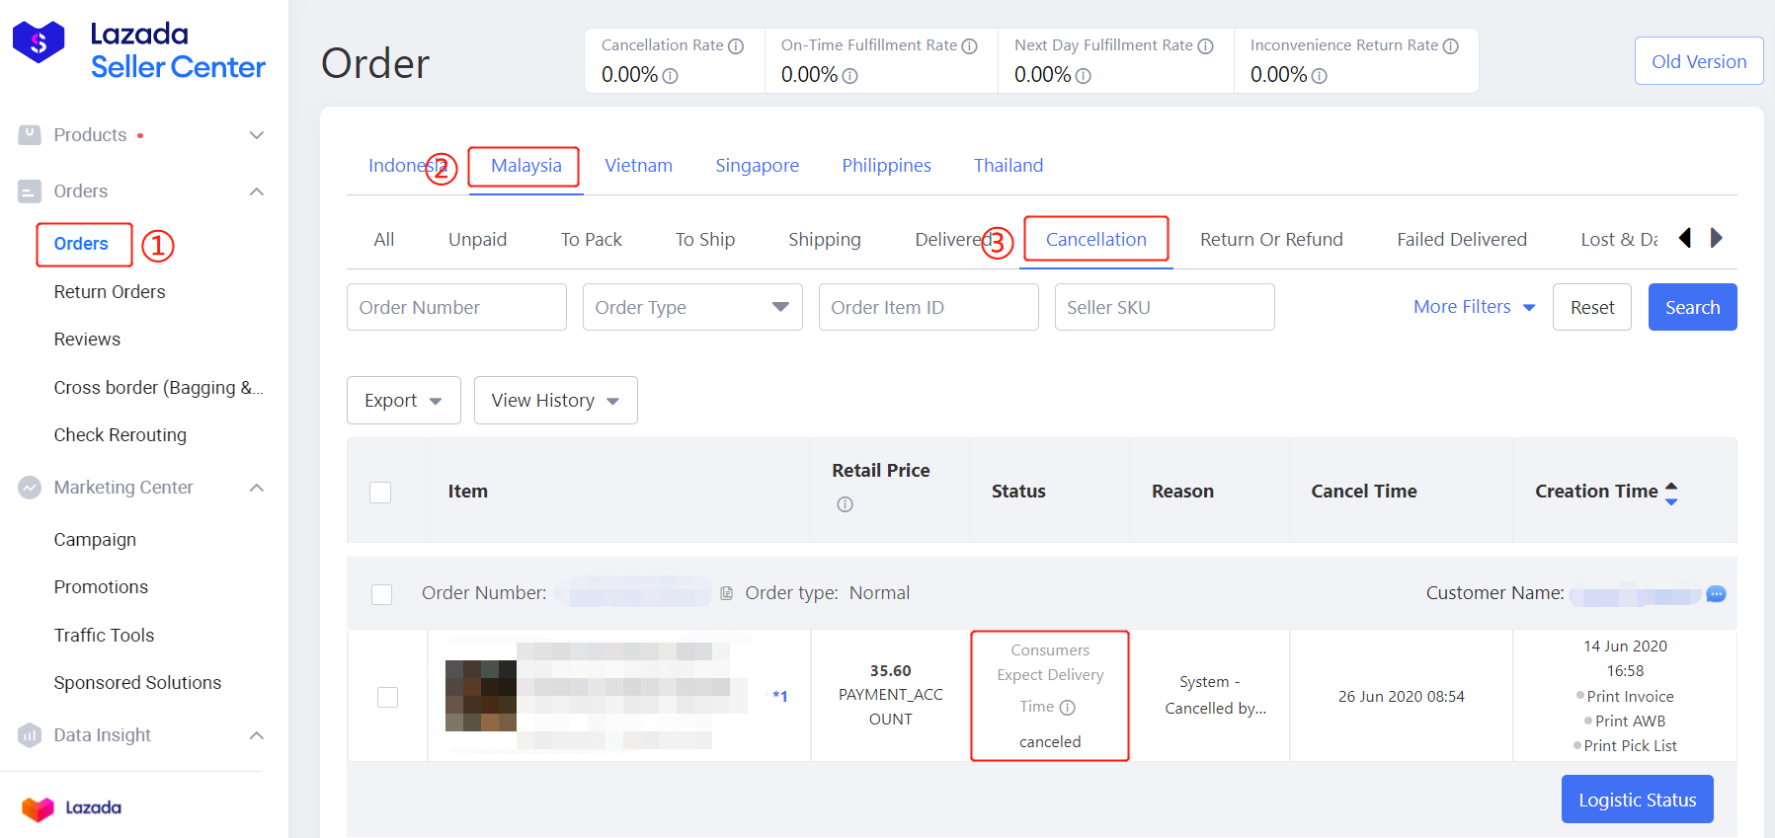This screenshot has width=1775, height=838.
Task: Focus the Order Number input field
Action: [456, 307]
